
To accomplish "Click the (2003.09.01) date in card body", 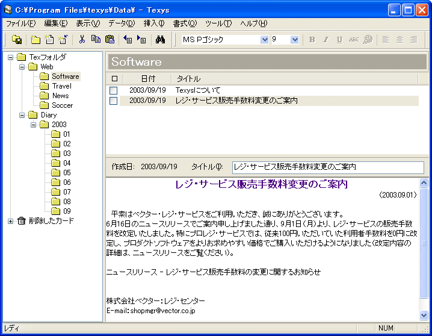I will click(x=398, y=195).
